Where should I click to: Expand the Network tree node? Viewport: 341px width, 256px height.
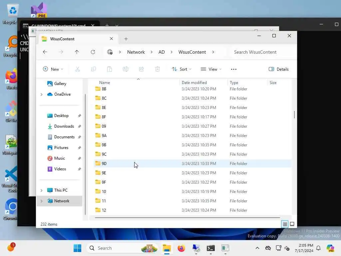point(41,201)
